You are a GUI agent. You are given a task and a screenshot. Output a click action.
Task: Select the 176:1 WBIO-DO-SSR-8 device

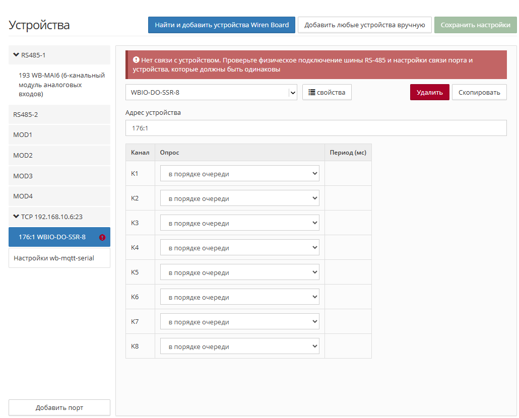[x=59, y=237]
